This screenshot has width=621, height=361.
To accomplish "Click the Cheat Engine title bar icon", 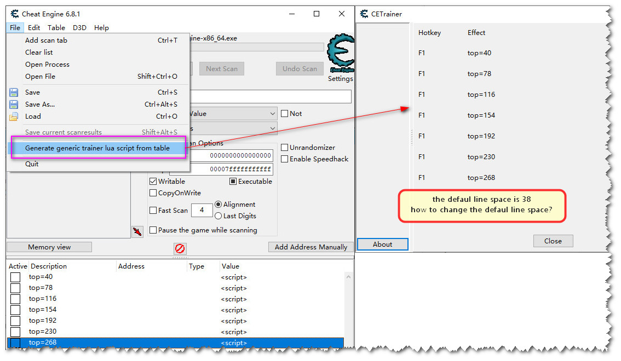I will (15, 14).
